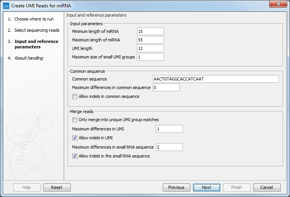Jump to the Result handling step

point(29,58)
